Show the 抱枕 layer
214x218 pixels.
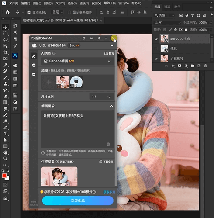click(x=156, y=48)
